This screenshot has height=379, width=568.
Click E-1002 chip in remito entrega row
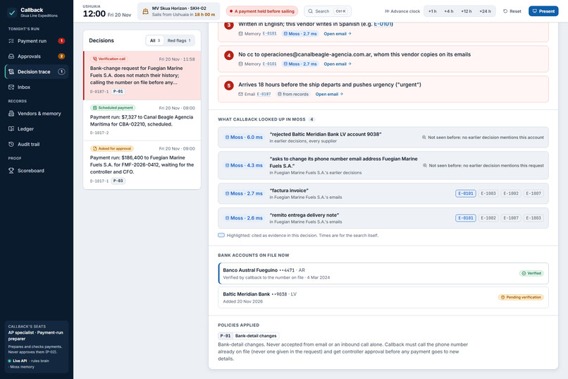click(x=488, y=218)
